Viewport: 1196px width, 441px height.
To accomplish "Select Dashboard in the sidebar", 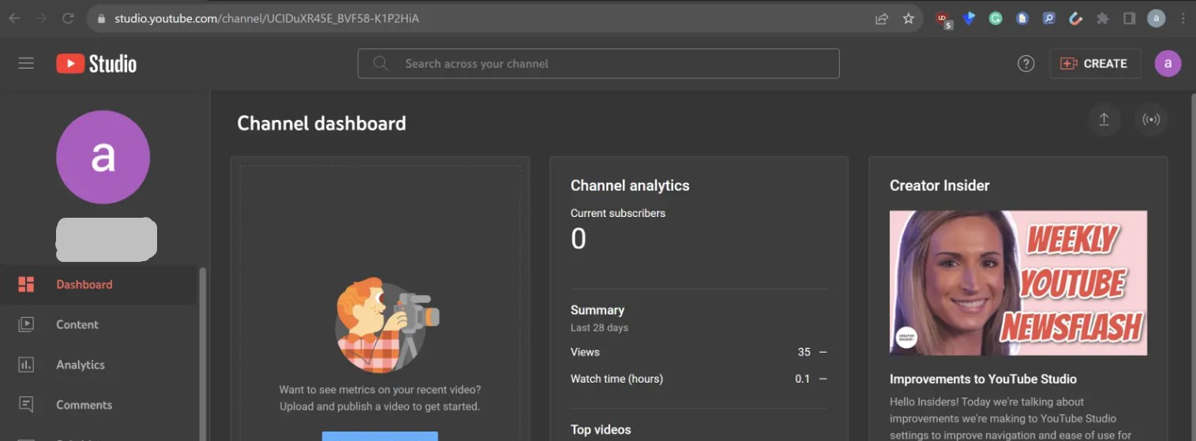I will (x=99, y=285).
